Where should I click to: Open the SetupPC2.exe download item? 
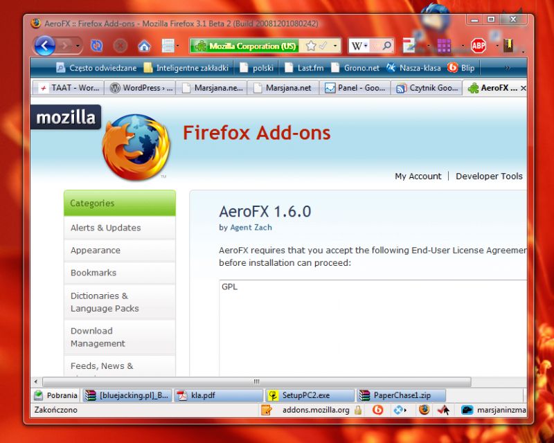click(310, 395)
